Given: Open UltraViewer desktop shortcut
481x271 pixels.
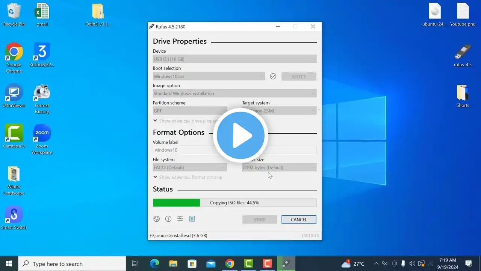Looking at the screenshot, I should (x=14, y=96).
